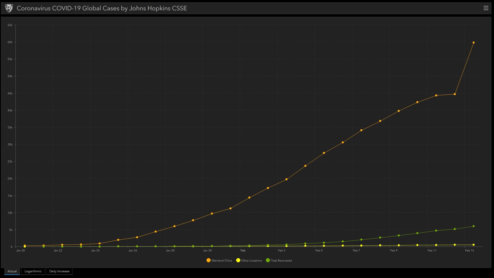Switch to the Logarithmic tab
Screen dimensions: 494x278
(33, 271)
